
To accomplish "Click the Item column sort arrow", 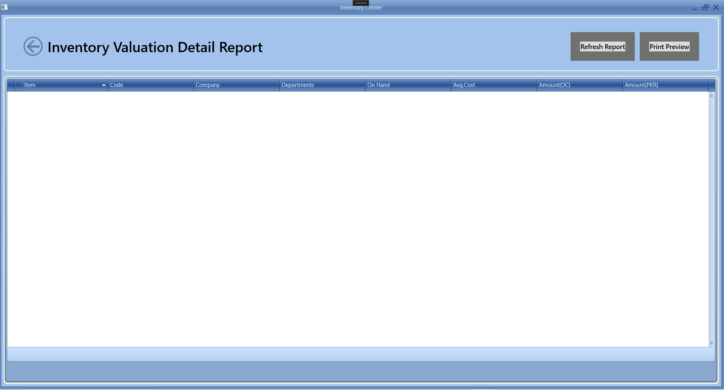I will pyautogui.click(x=104, y=85).
